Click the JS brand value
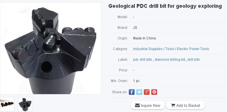This screenshot has width=227, height=112. (x=135, y=28)
